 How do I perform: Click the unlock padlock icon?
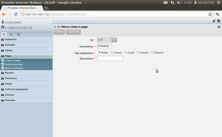[214, 21]
